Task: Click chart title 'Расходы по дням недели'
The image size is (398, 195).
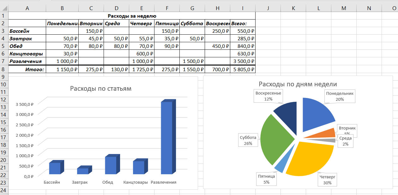Action: pos(298,84)
